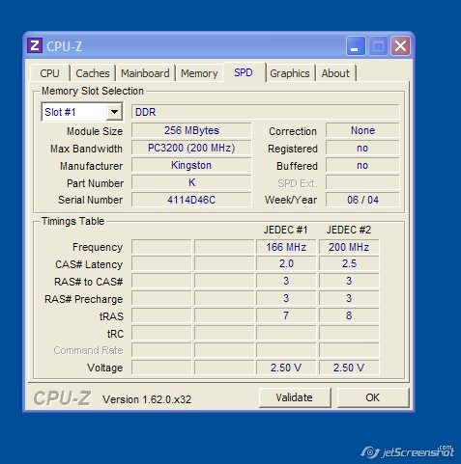
Task: Click the Slot #1 combo box text
Action: [60, 112]
